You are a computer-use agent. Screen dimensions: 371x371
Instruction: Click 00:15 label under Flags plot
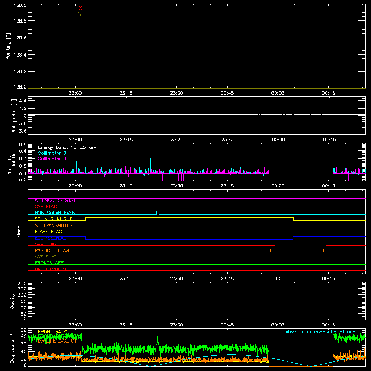[328, 279]
